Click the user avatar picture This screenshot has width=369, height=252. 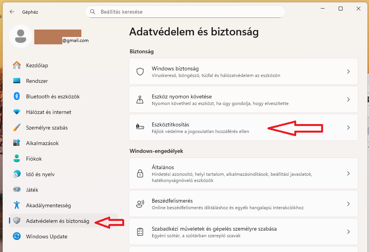(x=21, y=36)
